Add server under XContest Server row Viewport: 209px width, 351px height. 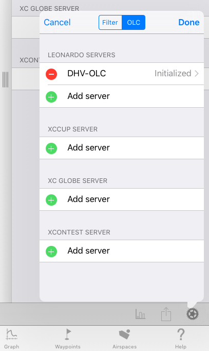click(x=122, y=251)
